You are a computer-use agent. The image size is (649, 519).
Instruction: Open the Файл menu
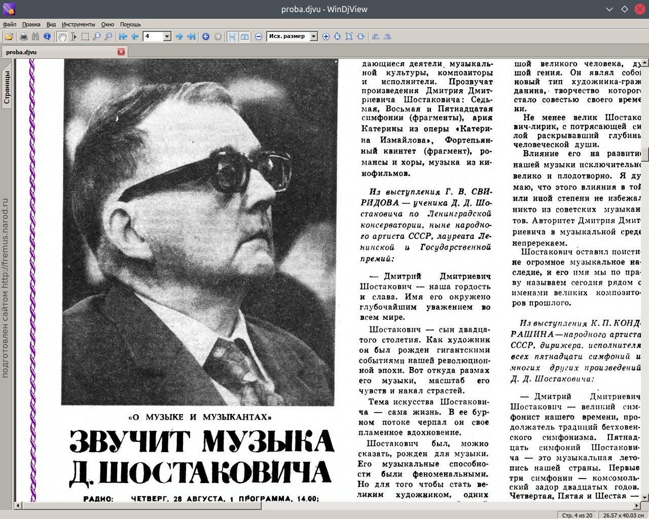point(10,24)
